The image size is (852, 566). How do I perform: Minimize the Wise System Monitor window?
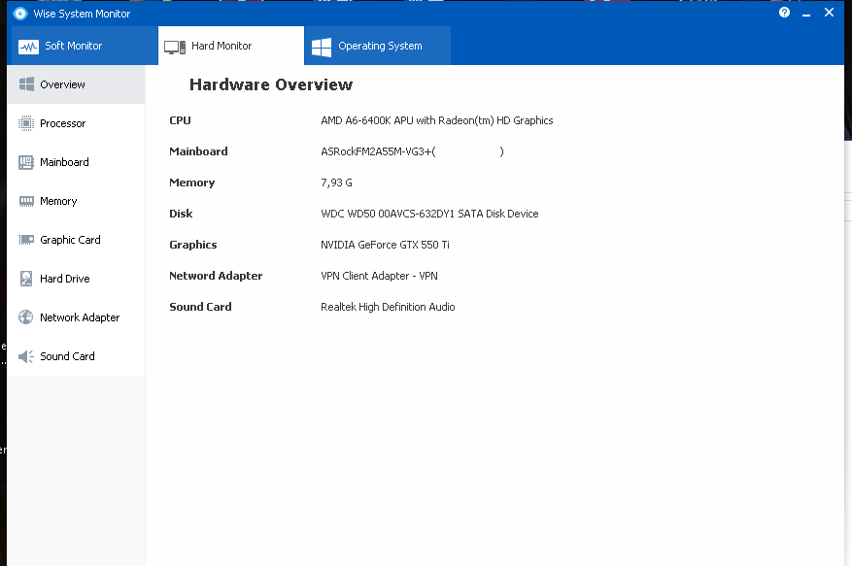click(806, 14)
